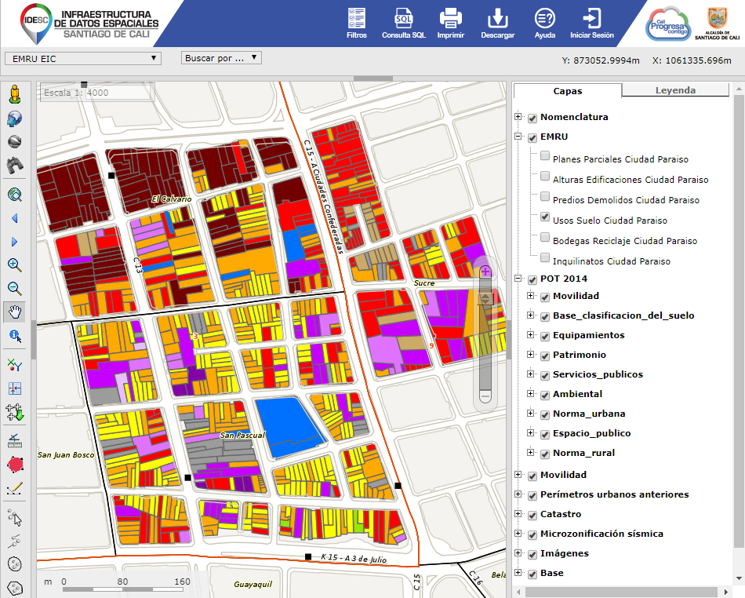The width and height of the screenshot is (745, 598).
Task: Enable Planes Parciales Ciudad Paraiso layer
Action: [x=545, y=156]
